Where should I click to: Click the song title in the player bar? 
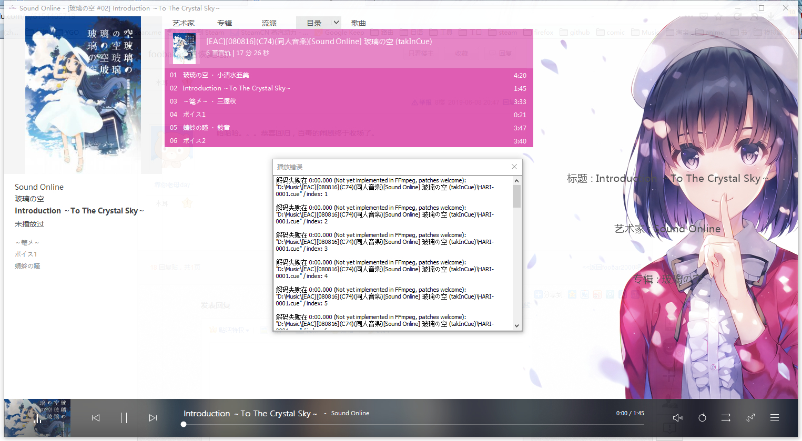pyautogui.click(x=250, y=414)
